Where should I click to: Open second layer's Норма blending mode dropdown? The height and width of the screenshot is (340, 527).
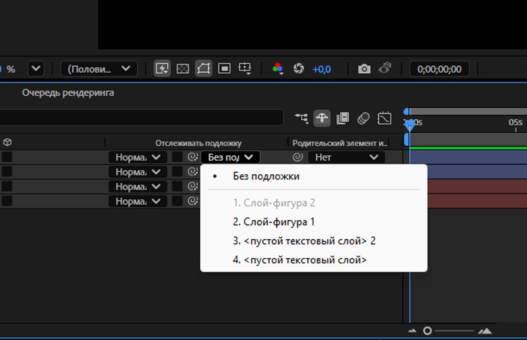tap(138, 172)
